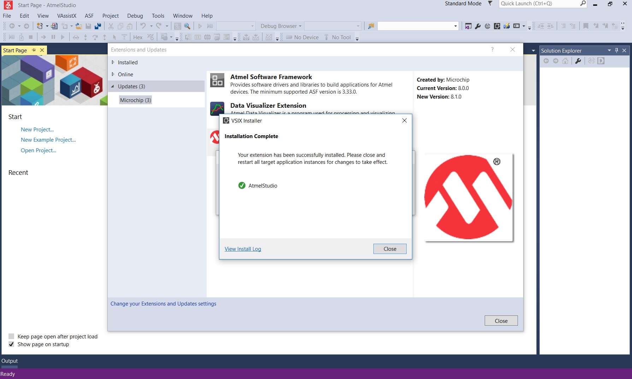The image size is (632, 379).
Task: Expand the Installed category
Action: (x=113, y=62)
